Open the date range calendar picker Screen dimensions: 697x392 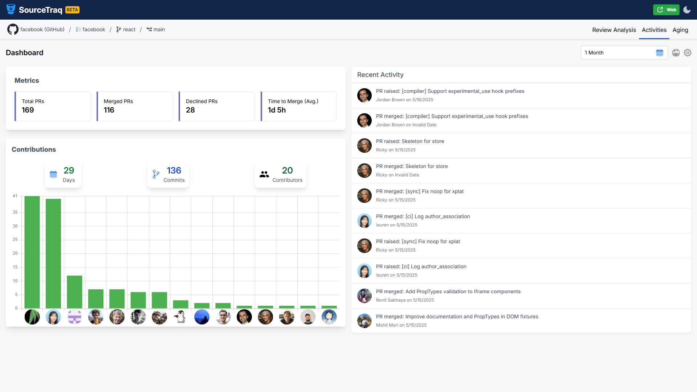pyautogui.click(x=659, y=53)
